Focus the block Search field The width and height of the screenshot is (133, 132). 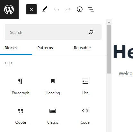point(53,32)
